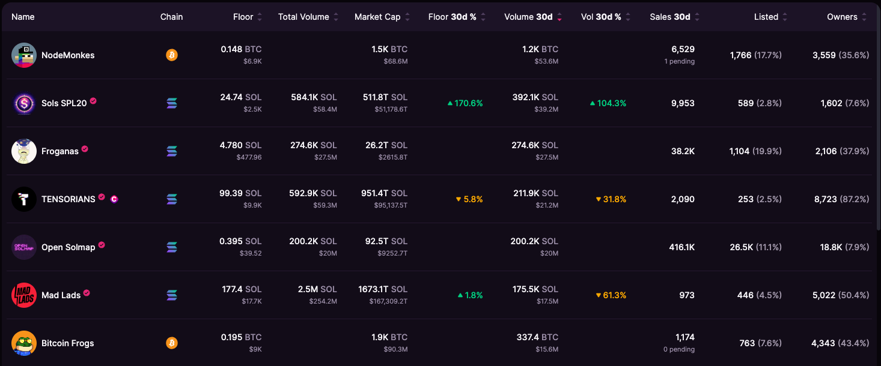881x366 pixels.
Task: Click the 170.6% floor change value
Action: point(469,103)
